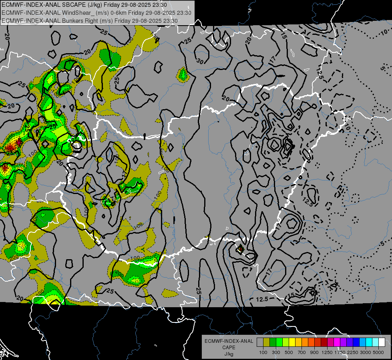Click the amber legend swatch
Image resolution: width=392 pixels, height=360 pixels.
pyautogui.click(x=298, y=342)
